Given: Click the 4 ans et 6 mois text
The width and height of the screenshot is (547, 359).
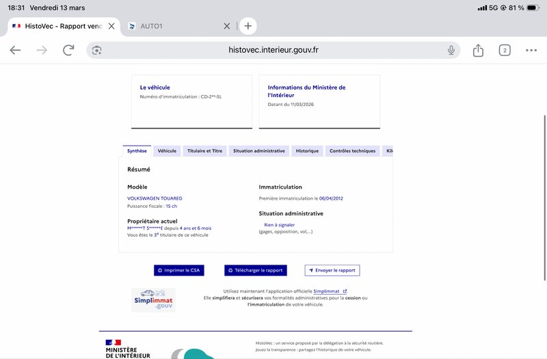Looking at the screenshot, I should [x=196, y=228].
